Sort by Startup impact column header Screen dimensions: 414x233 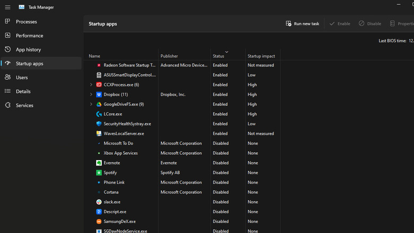[261, 56]
